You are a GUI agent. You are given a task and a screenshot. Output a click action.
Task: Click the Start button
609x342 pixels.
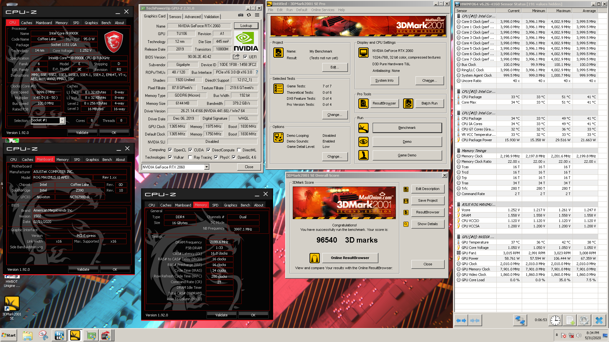[9, 335]
